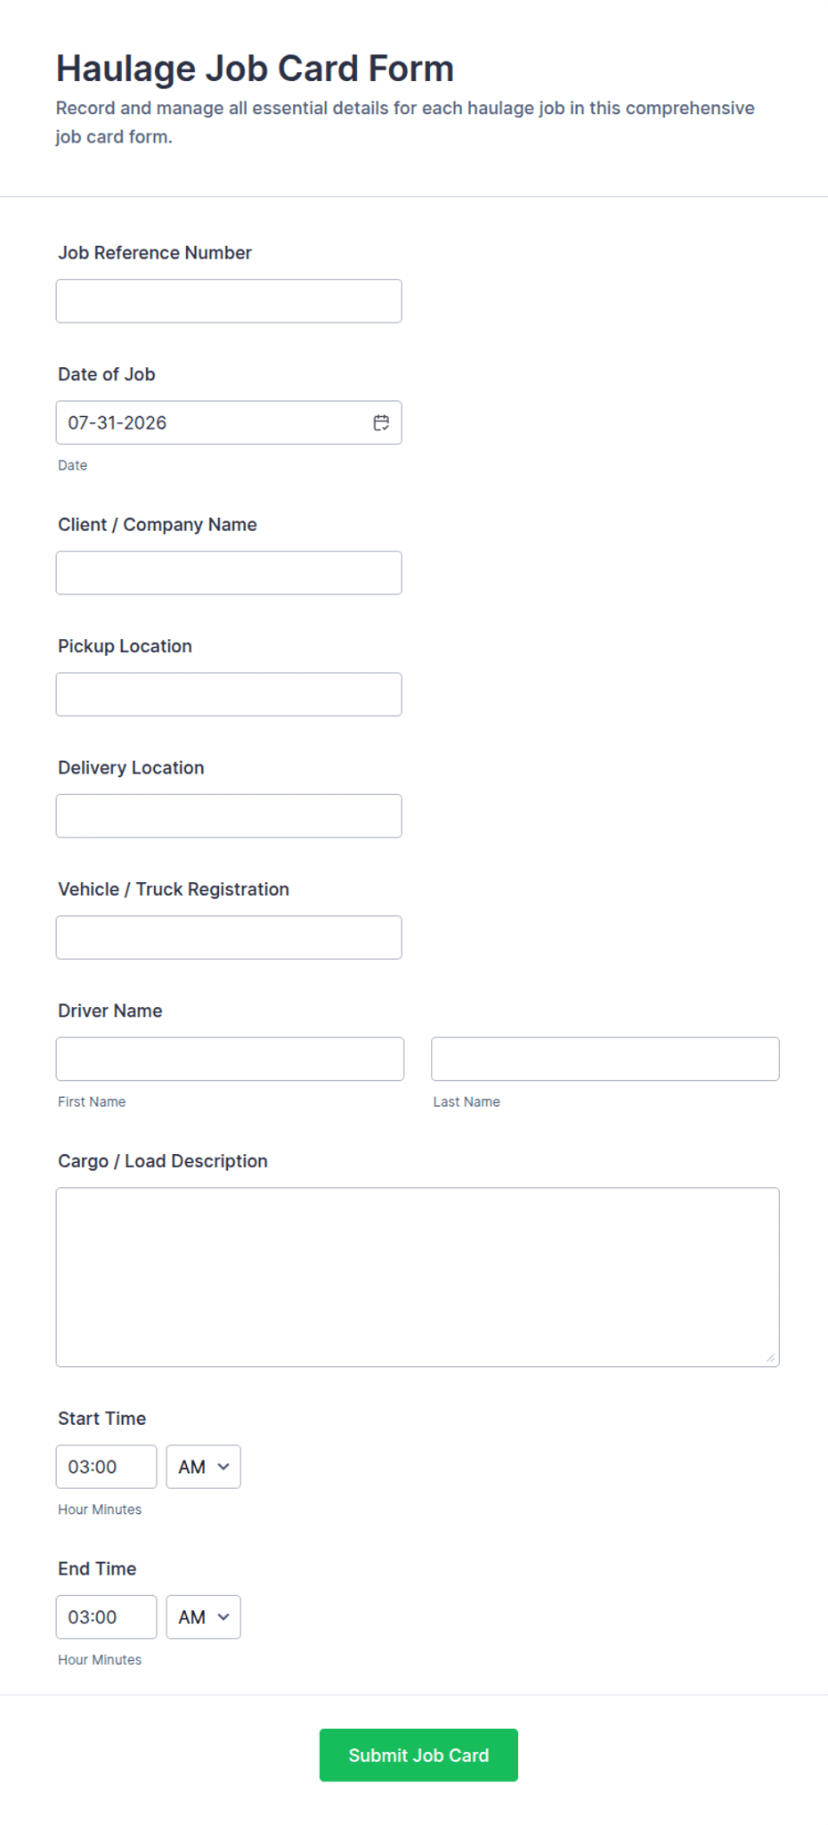The width and height of the screenshot is (828, 1825).
Task: Click the Cargo / Load Description label
Action: (x=163, y=1161)
